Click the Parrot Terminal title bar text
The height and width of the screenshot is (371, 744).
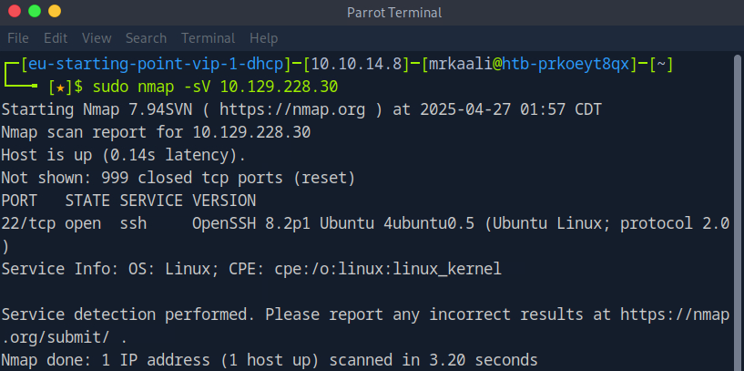(394, 12)
